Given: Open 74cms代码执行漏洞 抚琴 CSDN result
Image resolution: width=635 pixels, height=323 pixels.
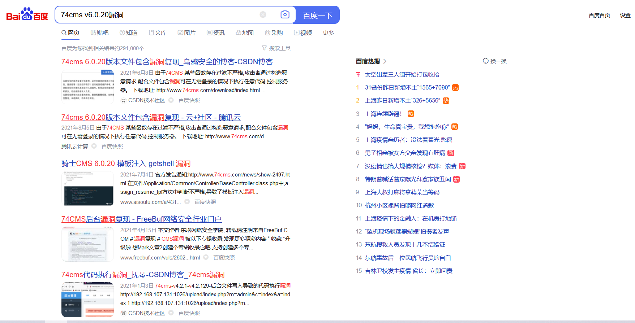Looking at the screenshot, I should (x=143, y=275).
